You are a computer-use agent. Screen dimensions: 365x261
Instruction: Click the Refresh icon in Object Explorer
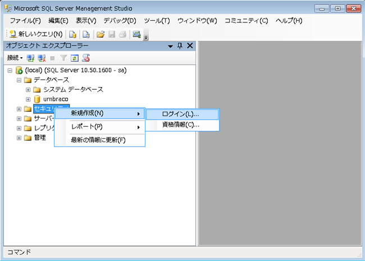pyautogui.click(x=75, y=58)
